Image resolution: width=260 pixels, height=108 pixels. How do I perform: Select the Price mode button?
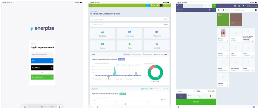[x=199, y=96]
